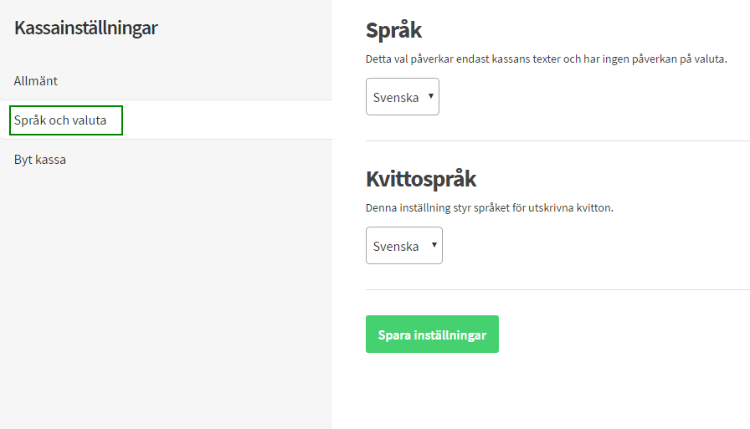
Task: Click the Svenska value in the Språk selector
Action: [x=396, y=97]
